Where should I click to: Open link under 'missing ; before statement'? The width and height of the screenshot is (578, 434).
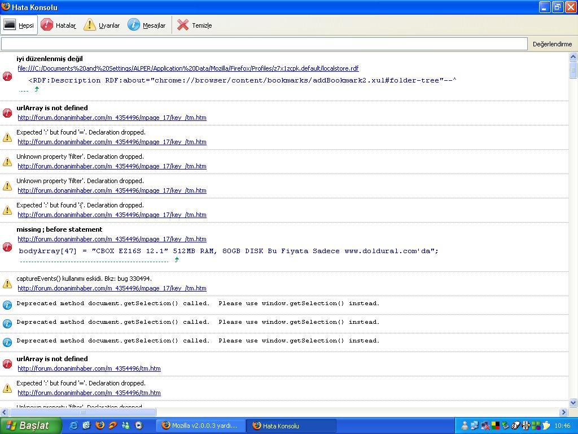point(112,239)
